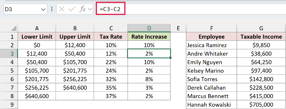Screen dimensions: 286x109
Task: Select column B header
Action: 75,28
